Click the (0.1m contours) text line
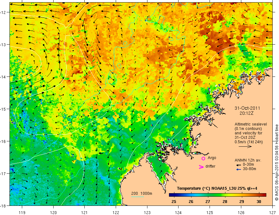 [248, 129]
